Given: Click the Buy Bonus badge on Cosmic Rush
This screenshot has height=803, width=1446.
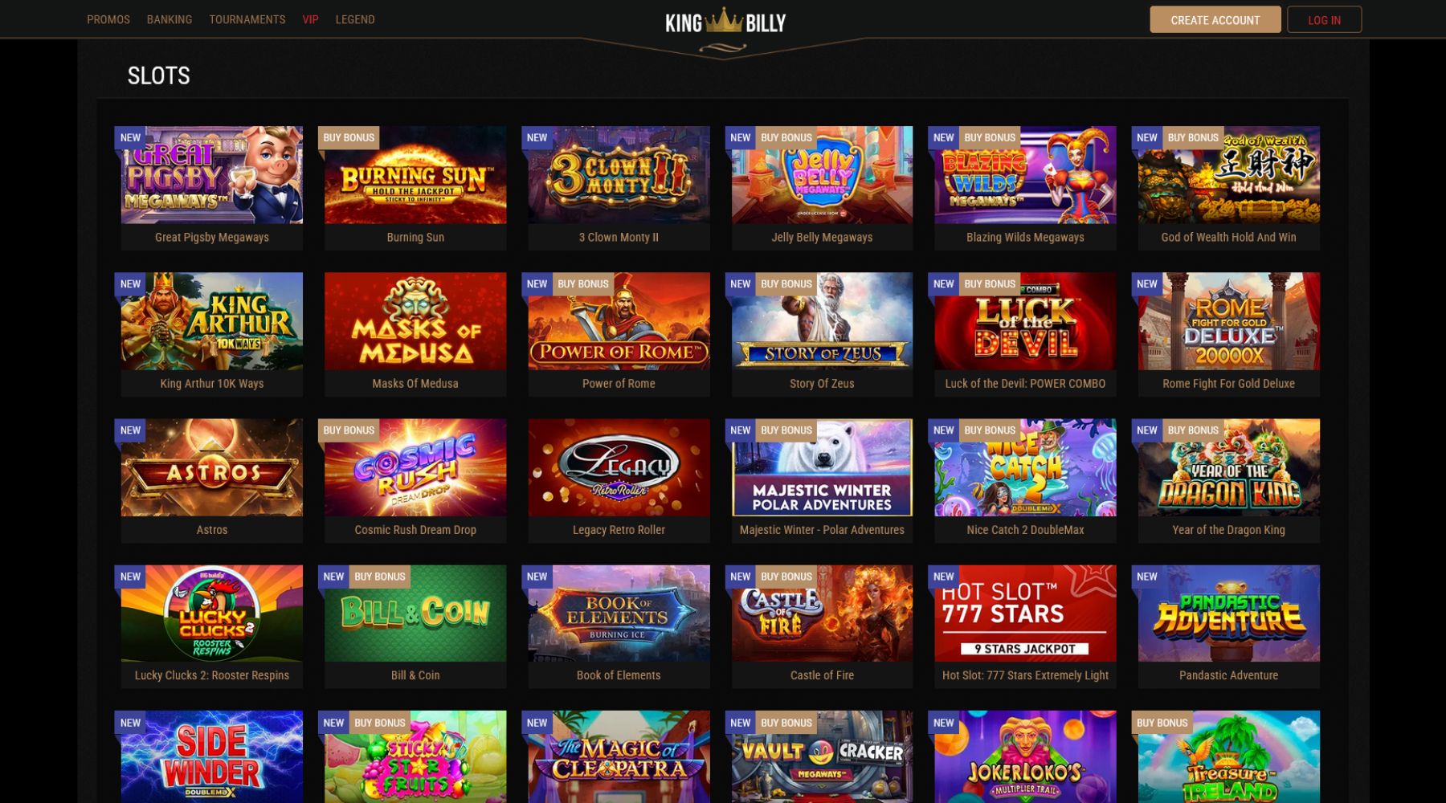Looking at the screenshot, I should [x=349, y=430].
